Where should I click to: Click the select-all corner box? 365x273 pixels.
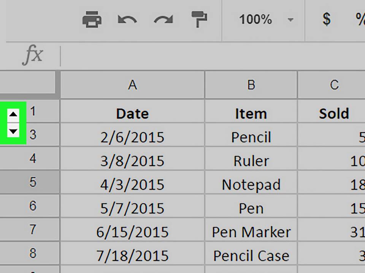pos(27,82)
